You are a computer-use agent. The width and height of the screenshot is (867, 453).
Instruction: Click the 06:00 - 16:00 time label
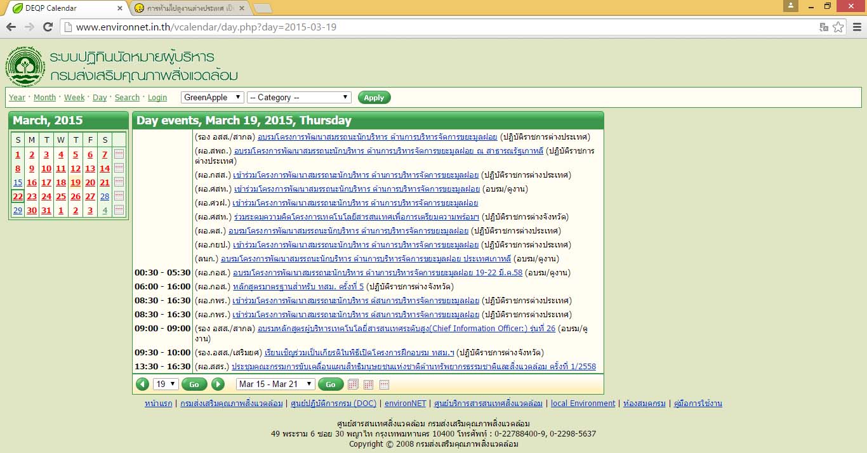tap(162, 287)
